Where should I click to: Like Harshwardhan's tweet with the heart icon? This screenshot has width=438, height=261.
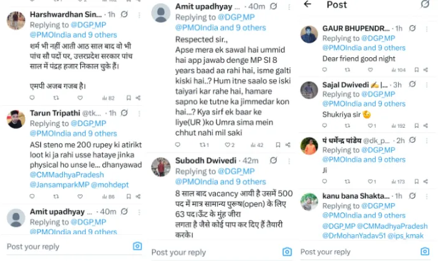[80, 98]
